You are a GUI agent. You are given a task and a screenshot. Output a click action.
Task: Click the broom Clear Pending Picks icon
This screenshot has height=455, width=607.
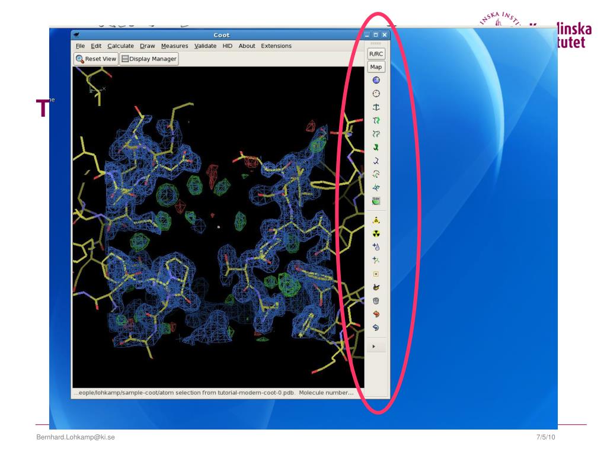pyautogui.click(x=376, y=287)
